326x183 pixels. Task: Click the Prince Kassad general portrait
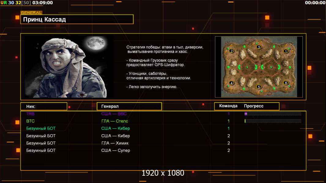pos(69,67)
